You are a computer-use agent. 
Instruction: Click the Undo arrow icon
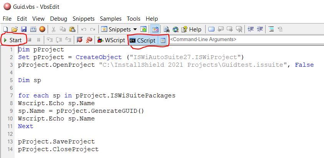point(83,30)
